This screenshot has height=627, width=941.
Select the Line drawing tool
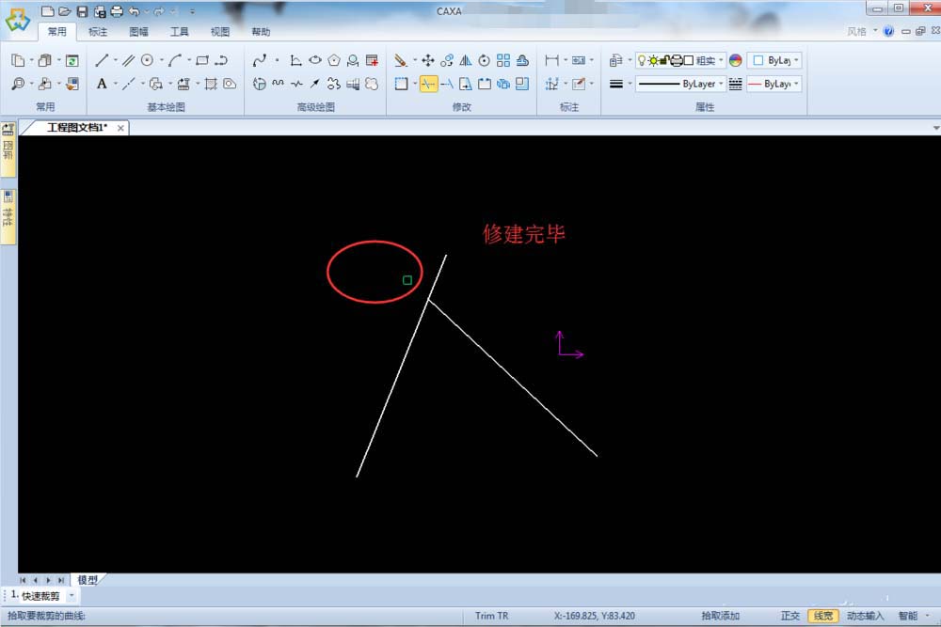[x=102, y=59]
